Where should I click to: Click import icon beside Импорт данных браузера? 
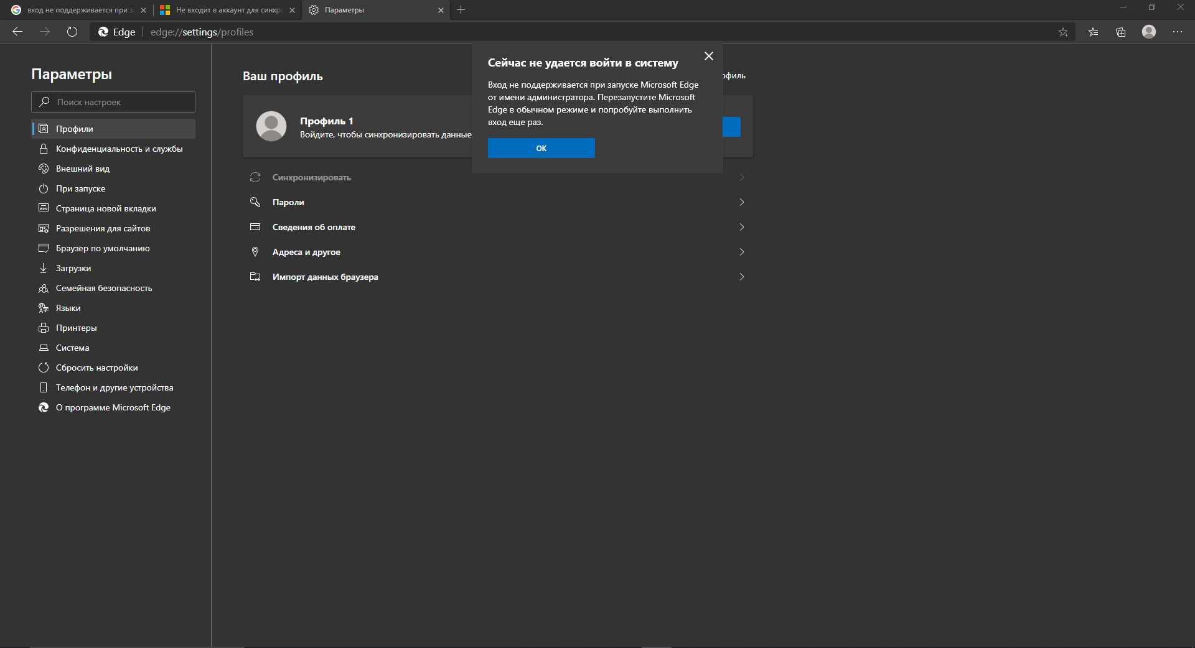click(255, 277)
